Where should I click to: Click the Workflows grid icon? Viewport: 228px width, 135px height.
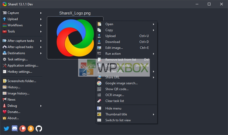[x=5, y=25]
